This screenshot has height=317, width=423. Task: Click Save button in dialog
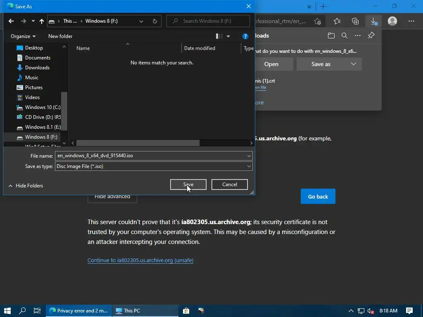tap(188, 185)
